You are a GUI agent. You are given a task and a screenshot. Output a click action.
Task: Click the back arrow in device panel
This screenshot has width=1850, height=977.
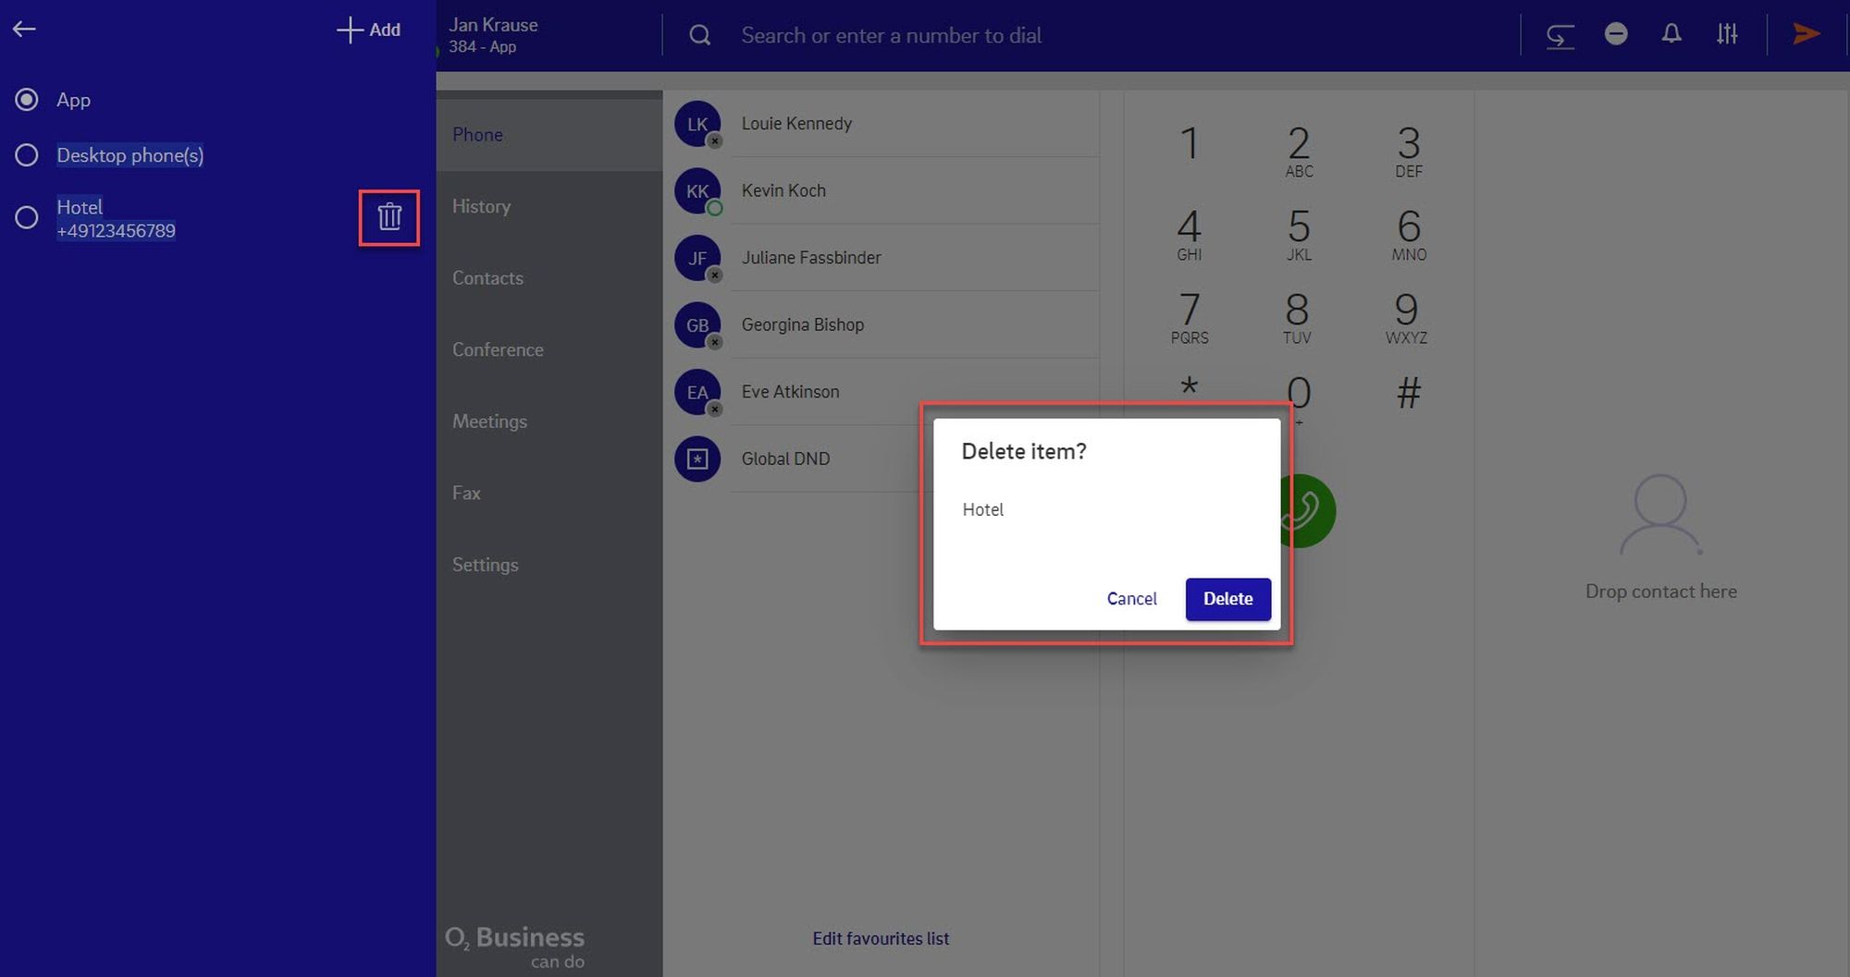24,30
